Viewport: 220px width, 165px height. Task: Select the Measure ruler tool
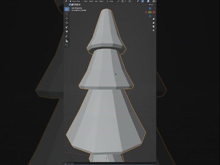coord(67,41)
